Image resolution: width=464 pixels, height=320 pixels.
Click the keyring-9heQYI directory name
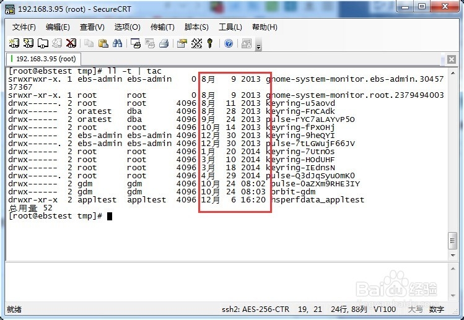(x=300, y=136)
